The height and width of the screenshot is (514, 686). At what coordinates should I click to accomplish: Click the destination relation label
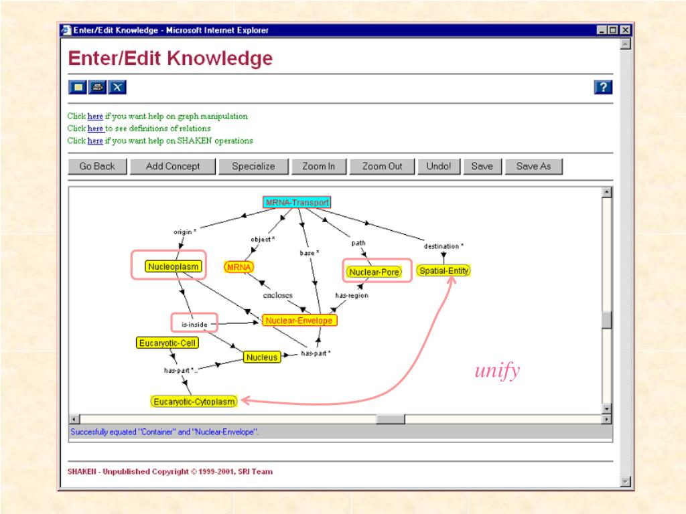(x=443, y=246)
